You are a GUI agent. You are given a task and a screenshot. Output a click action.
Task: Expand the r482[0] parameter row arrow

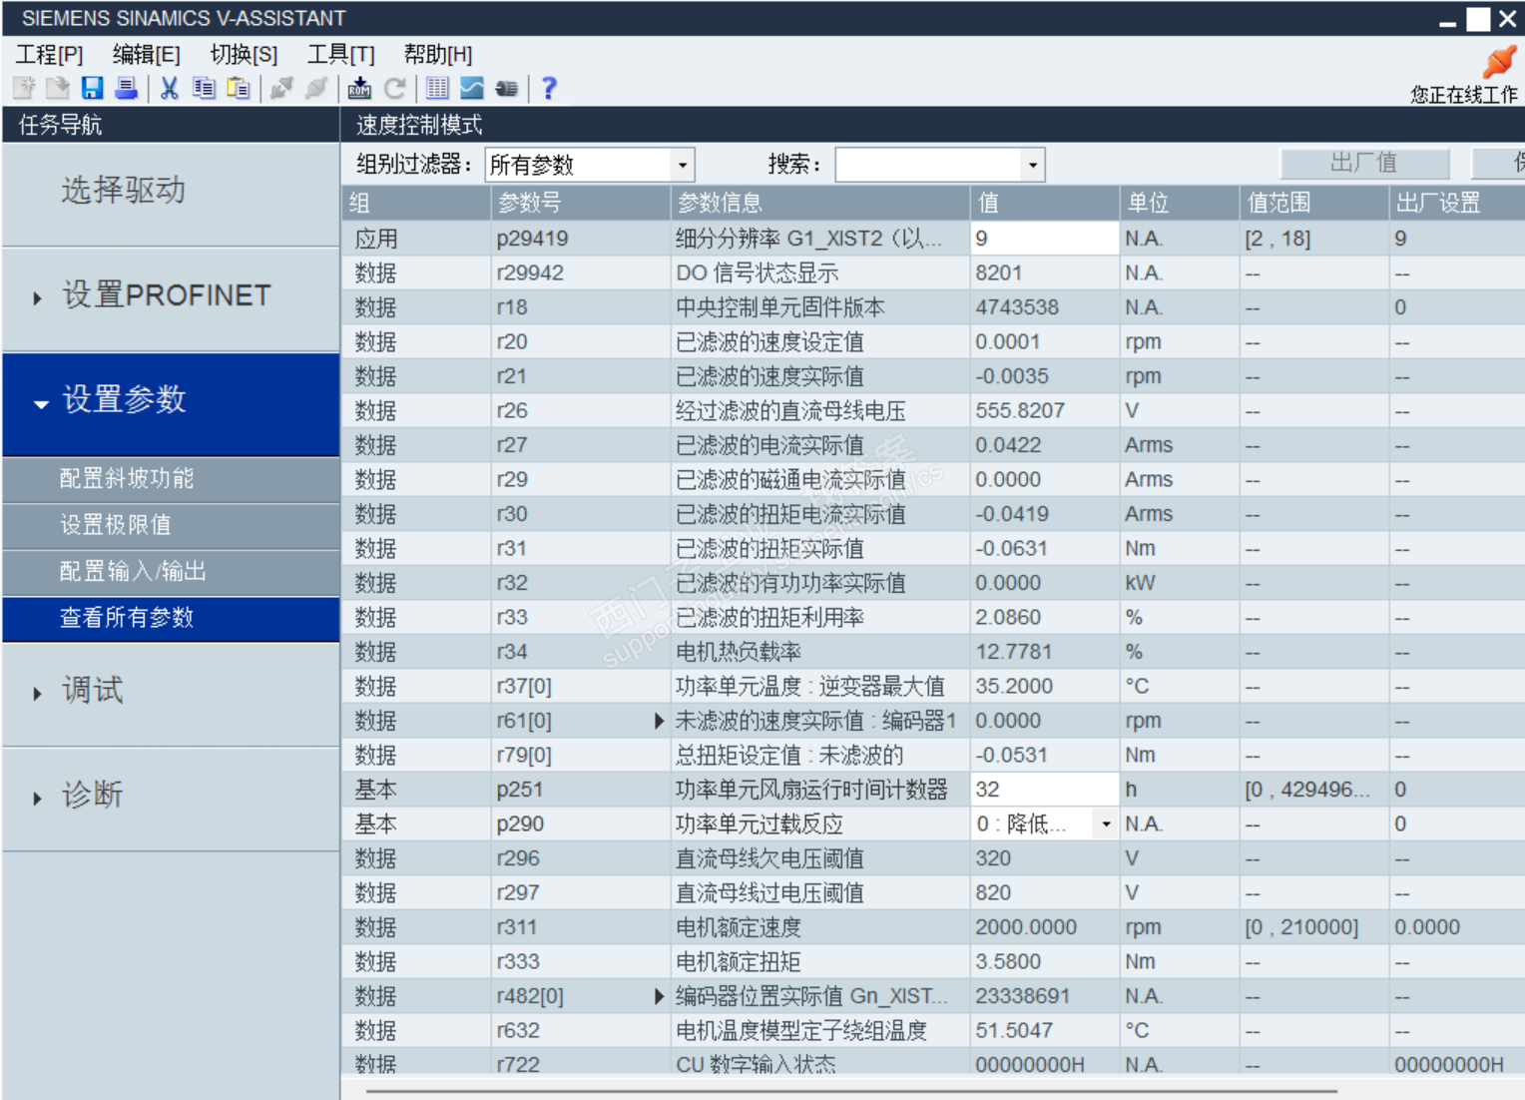pyautogui.click(x=659, y=996)
